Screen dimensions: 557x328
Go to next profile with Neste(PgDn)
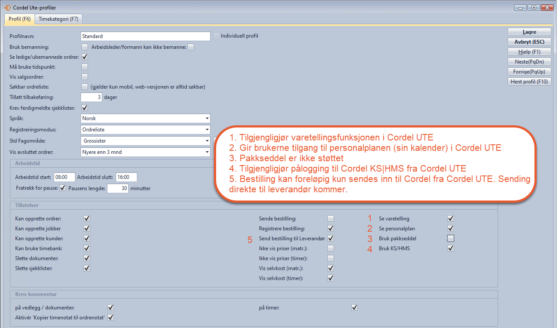coord(529,62)
